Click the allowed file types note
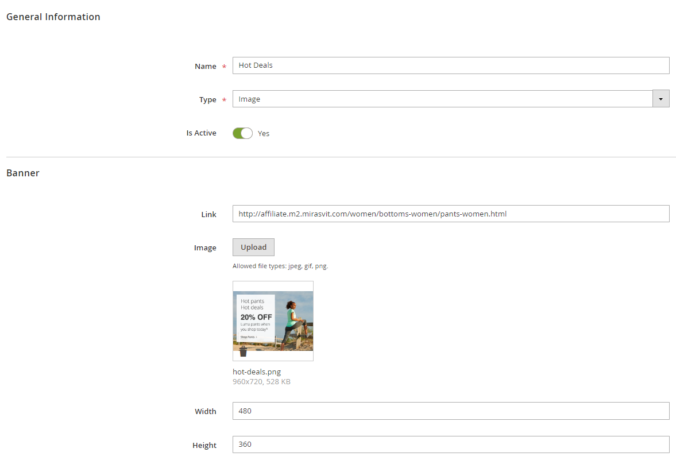676x460 pixels. [x=280, y=266]
